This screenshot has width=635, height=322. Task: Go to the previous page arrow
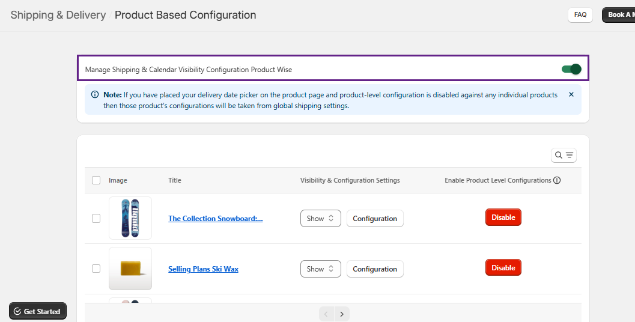click(x=326, y=314)
